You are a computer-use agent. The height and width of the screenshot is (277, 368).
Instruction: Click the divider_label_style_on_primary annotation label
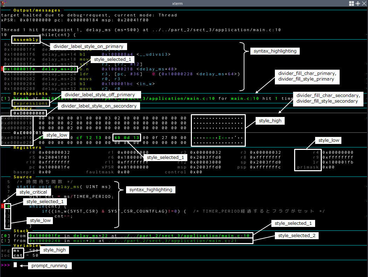(x=88, y=46)
